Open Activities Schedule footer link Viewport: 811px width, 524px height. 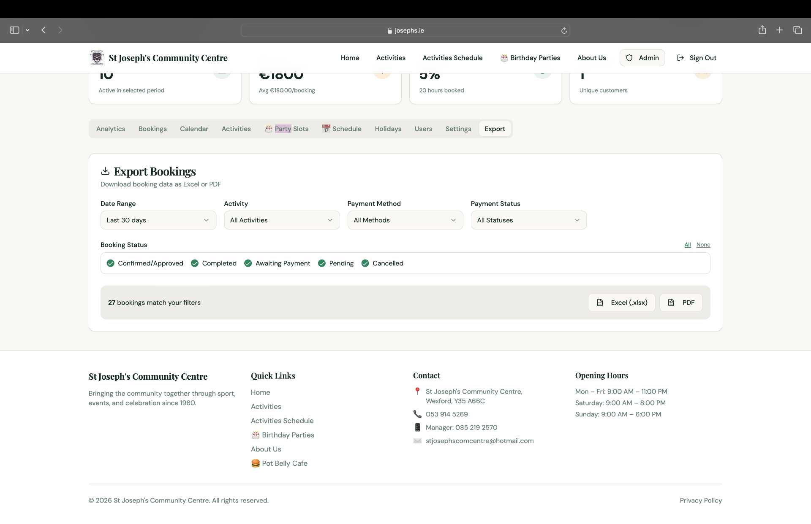click(x=282, y=421)
